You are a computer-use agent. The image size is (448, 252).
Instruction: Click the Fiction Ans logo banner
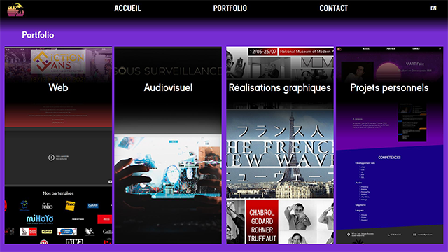58,61
